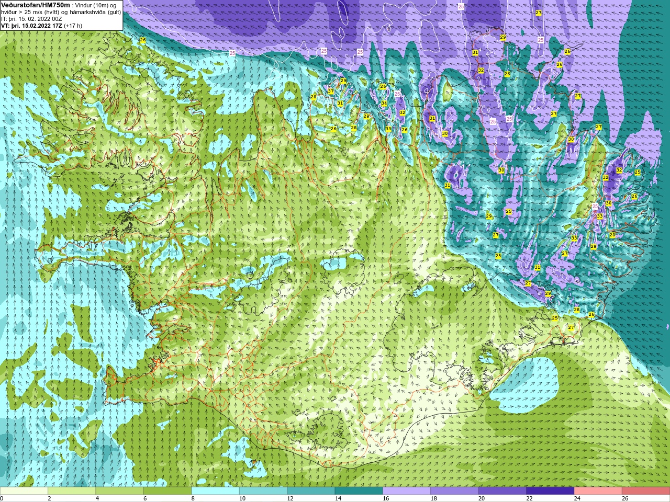Click the "VT: þri. 15.02.2022 17Z" valid time
This screenshot has height=502, width=670.
pos(31,26)
